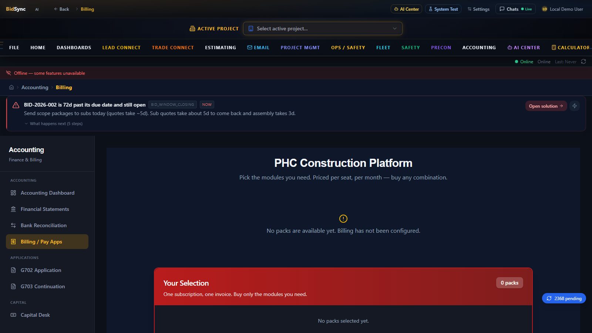Click the offline wifi-off icon
Viewport: 592px width, 333px height.
coord(9,73)
